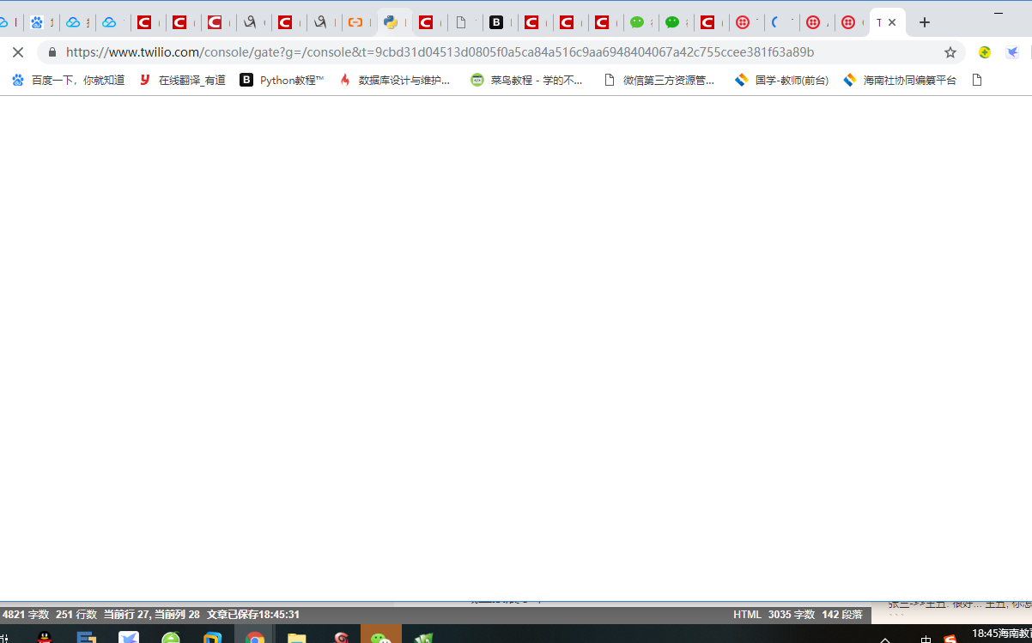
Task: Switch to the orange link icon tab
Action: tap(355, 22)
